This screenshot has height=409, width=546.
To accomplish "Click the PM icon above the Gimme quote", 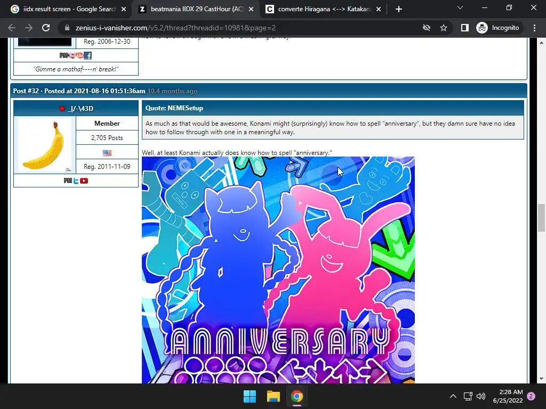I will pyautogui.click(x=63, y=55).
